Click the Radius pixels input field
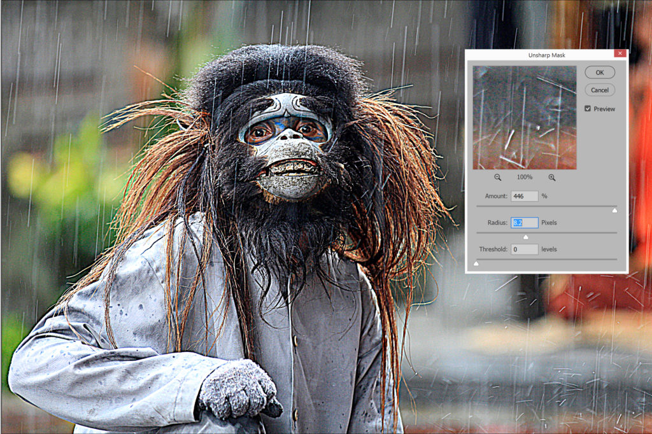 point(524,223)
